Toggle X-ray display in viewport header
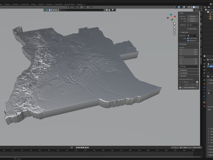 point(189,7)
